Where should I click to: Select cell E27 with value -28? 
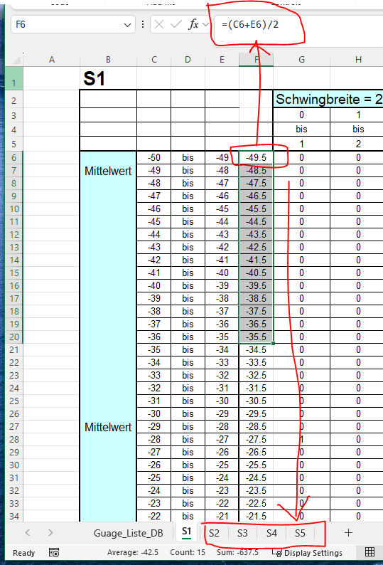222,427
